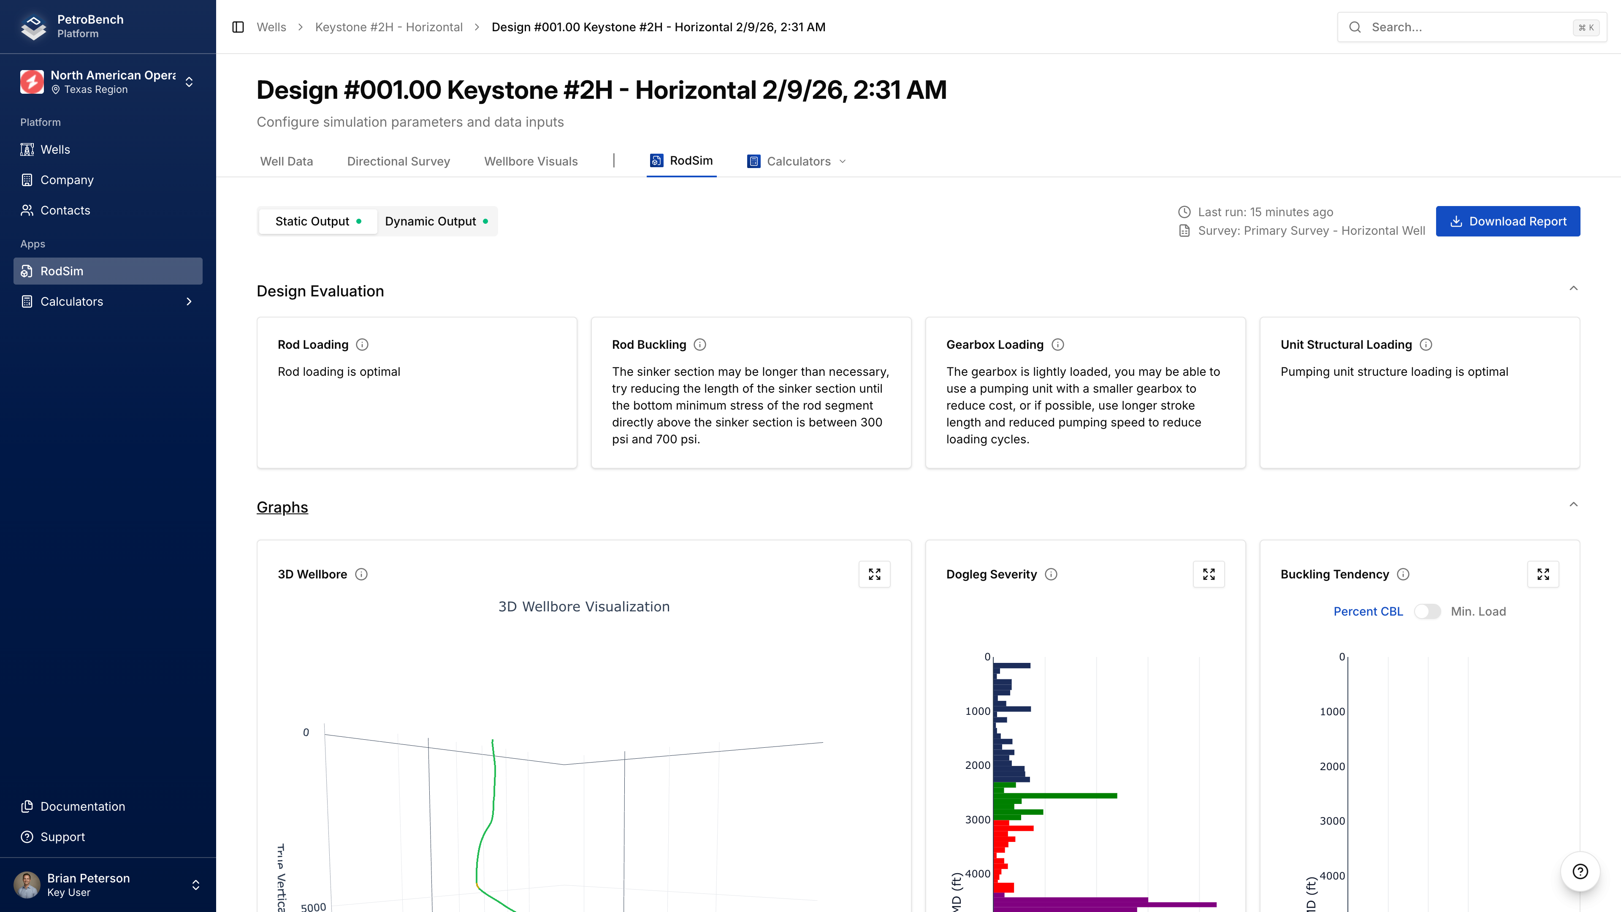Open the Calculators tab dropdown

click(797, 161)
